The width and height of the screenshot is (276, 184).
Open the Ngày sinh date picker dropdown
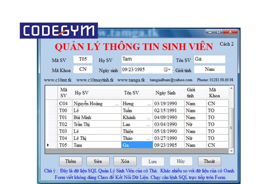pos(167,69)
